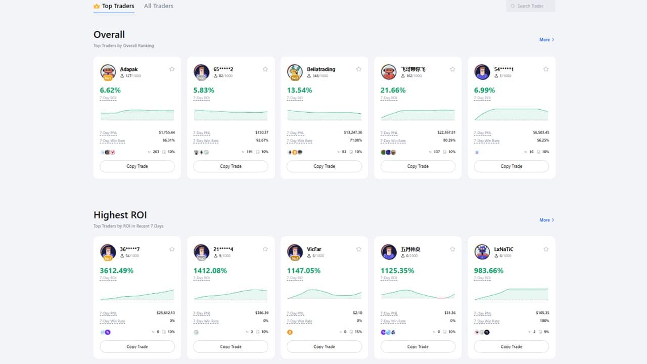Viewport: 647px width, 364px height.
Task: Click the Search Trader input field
Action: pos(531,6)
